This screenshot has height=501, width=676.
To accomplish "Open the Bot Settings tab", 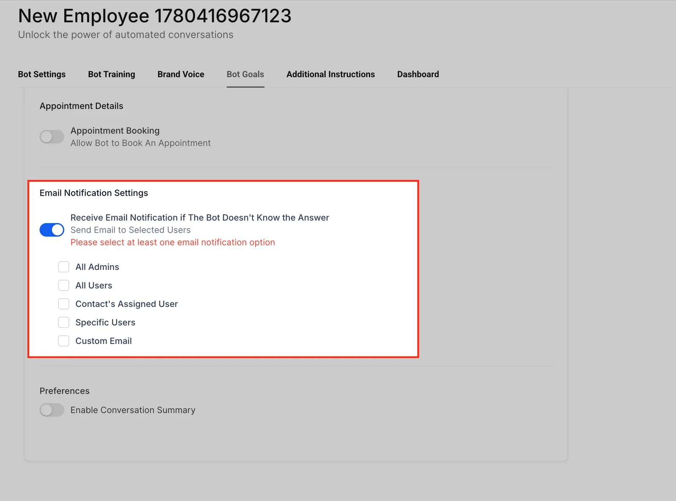I will point(42,74).
